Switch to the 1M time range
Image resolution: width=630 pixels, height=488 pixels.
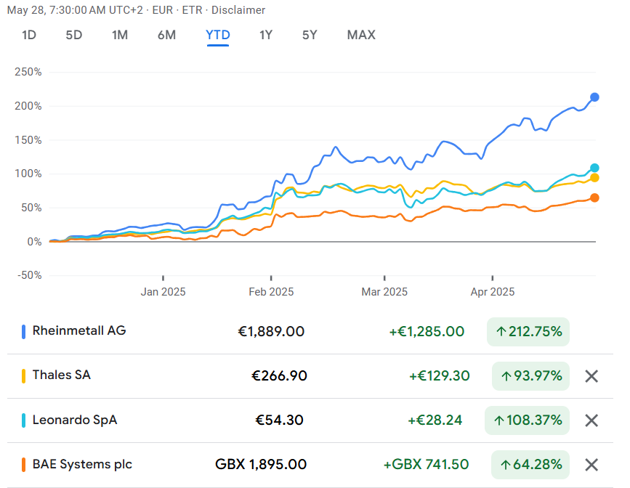(120, 35)
